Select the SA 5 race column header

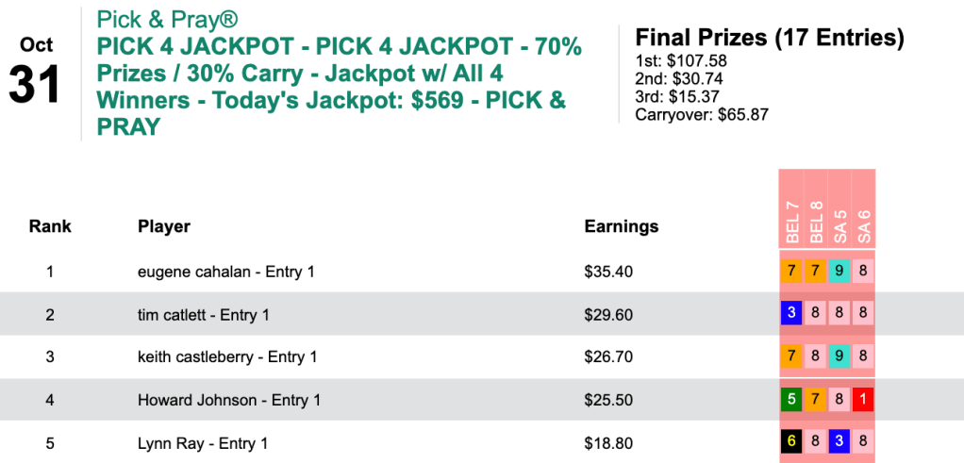point(839,223)
